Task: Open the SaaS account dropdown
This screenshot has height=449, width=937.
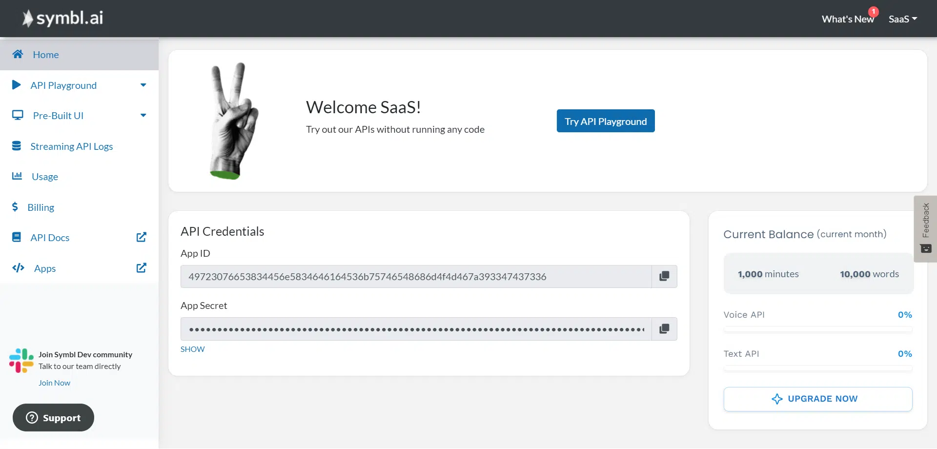Action: (903, 19)
